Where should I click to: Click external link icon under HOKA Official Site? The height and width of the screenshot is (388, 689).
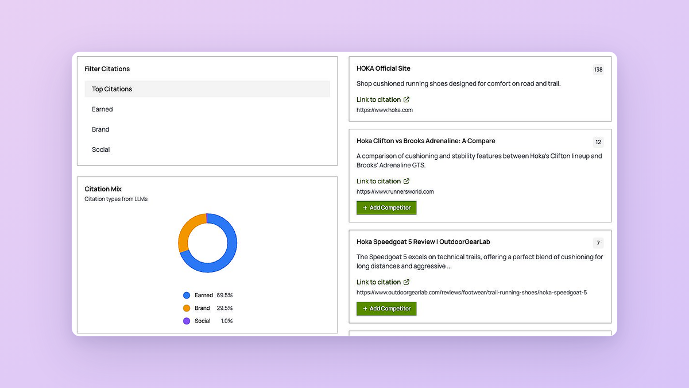pos(407,99)
